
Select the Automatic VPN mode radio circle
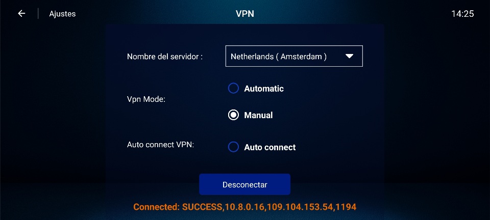233,89
